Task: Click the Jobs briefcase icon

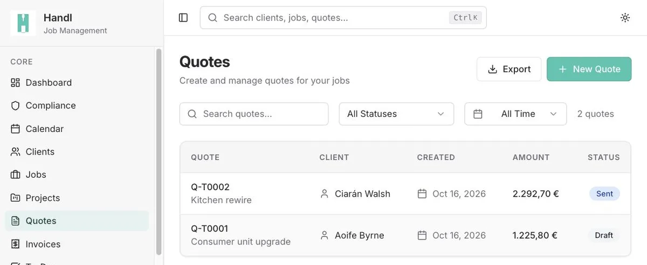Action: (15, 175)
